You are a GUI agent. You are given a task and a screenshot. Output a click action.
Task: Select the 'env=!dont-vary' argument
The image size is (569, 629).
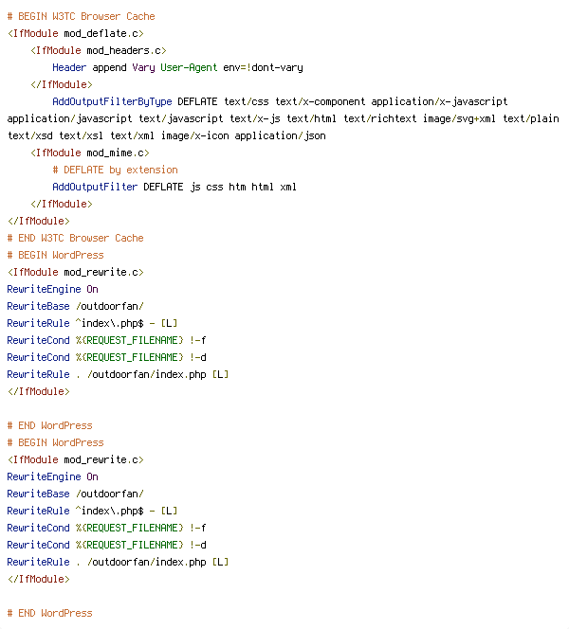point(263,67)
